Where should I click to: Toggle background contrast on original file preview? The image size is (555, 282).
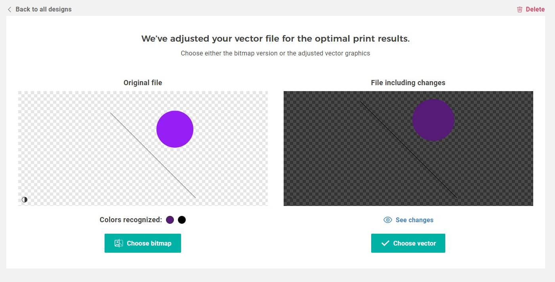click(x=25, y=200)
